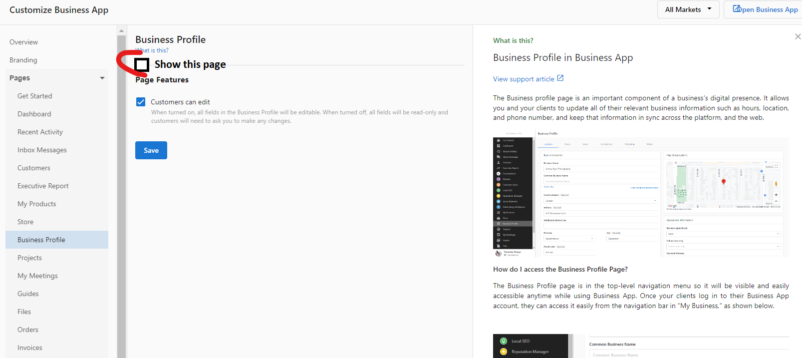The image size is (802, 358).
Task: Click the blue Save button
Action: (151, 150)
